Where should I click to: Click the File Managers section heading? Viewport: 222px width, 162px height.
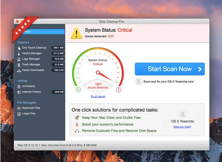pos(27,102)
